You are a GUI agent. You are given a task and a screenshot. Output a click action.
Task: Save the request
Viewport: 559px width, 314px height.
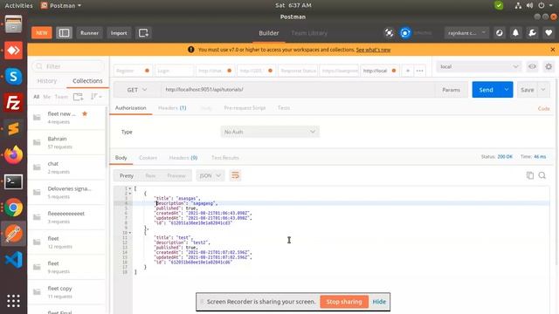pyautogui.click(x=527, y=90)
